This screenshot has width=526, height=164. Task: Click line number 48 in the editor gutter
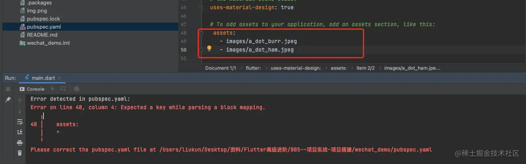[x=184, y=33]
